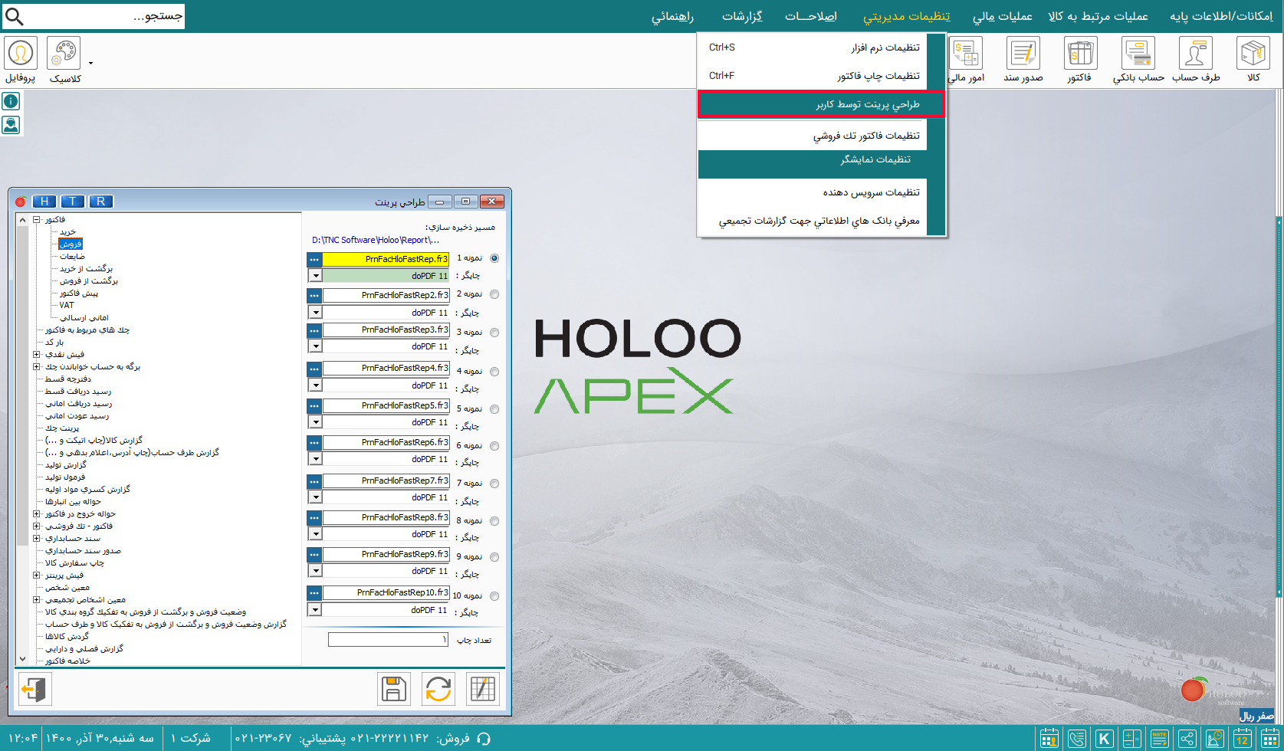Click the search magnifier icon
The image size is (1284, 751).
(x=14, y=16)
